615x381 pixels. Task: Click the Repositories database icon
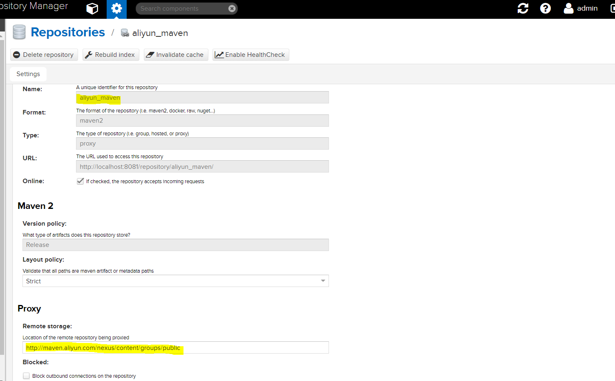point(19,32)
